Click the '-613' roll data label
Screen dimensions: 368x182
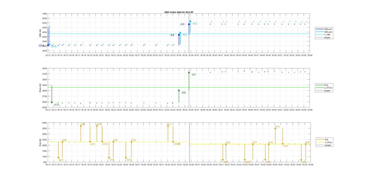point(285,146)
